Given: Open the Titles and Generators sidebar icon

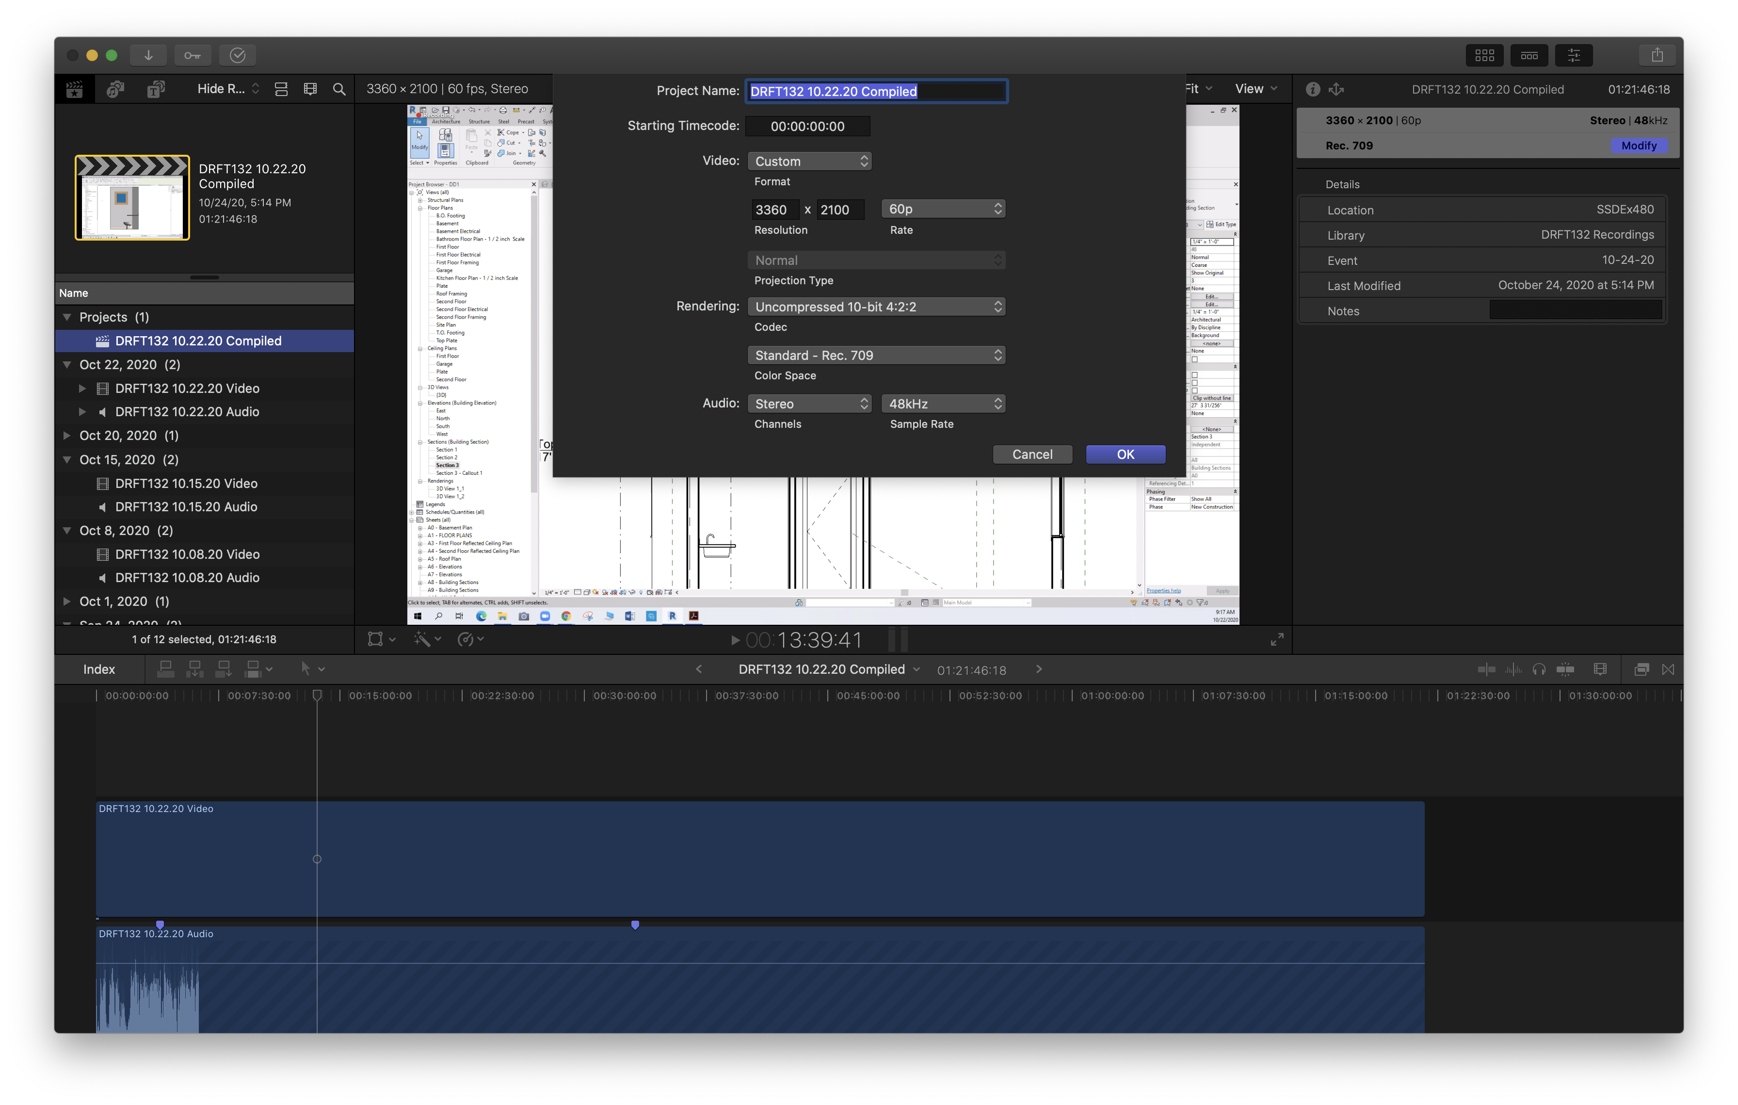Looking at the screenshot, I should click(156, 89).
